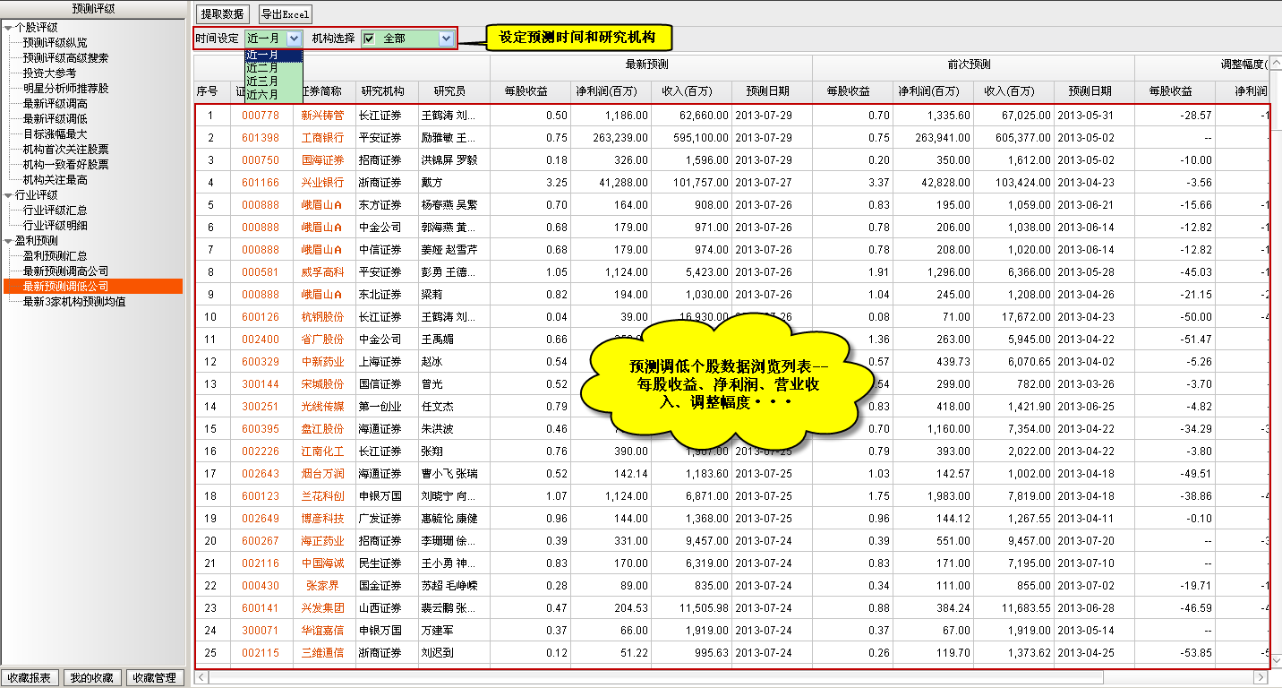Viewport: 1282px width, 688px height.
Task: Open the 时间设定 dropdown arrow
Action: click(295, 39)
